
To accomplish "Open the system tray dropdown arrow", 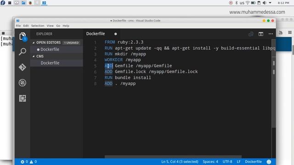I will (270, 3).
